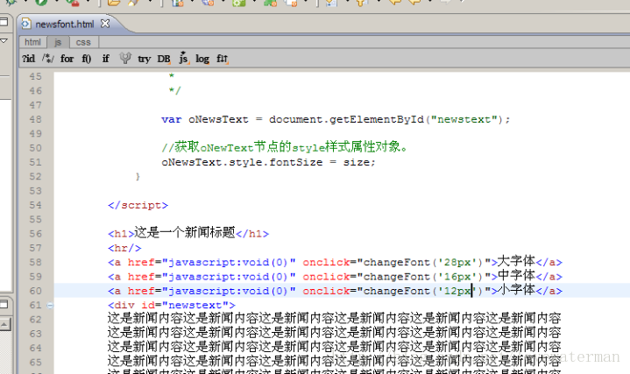Viewport: 630px width, 374px height.
Task: Collapse the div fold marker at line 61
Action: [50, 306]
